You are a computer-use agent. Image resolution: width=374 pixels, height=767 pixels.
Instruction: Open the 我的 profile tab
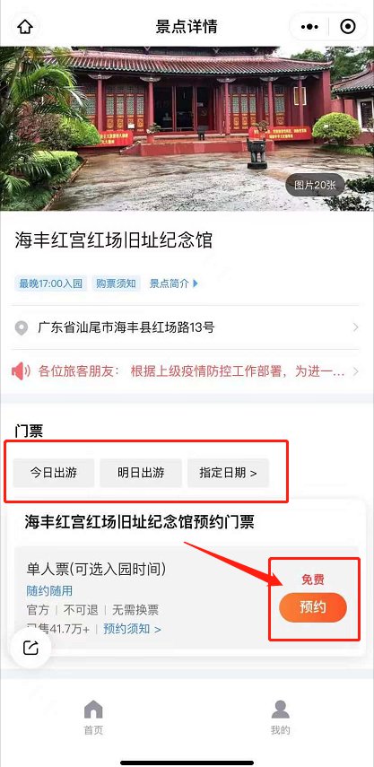coord(280,717)
